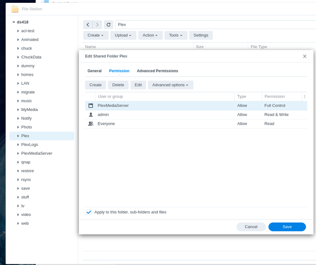Switch to the General tab
316x265 pixels.
pyautogui.click(x=95, y=71)
